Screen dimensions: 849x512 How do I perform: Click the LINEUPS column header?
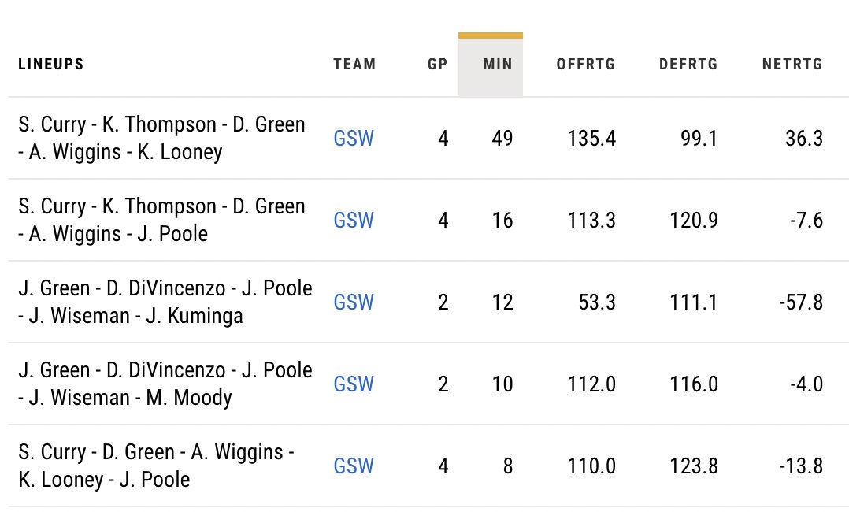click(50, 65)
